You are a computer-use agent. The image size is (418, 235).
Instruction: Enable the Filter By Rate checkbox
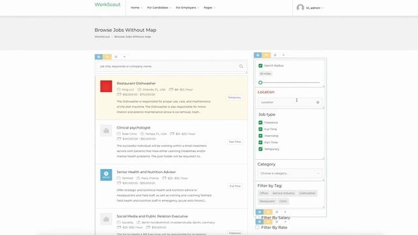tap(257, 228)
